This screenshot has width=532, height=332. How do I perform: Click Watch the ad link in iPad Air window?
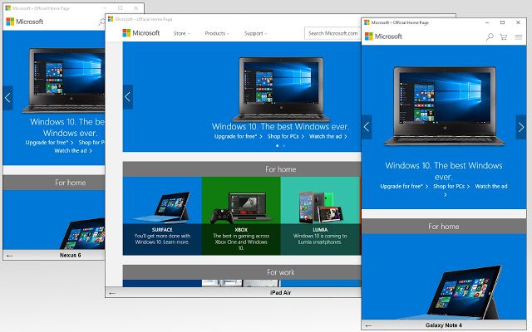click(x=328, y=136)
